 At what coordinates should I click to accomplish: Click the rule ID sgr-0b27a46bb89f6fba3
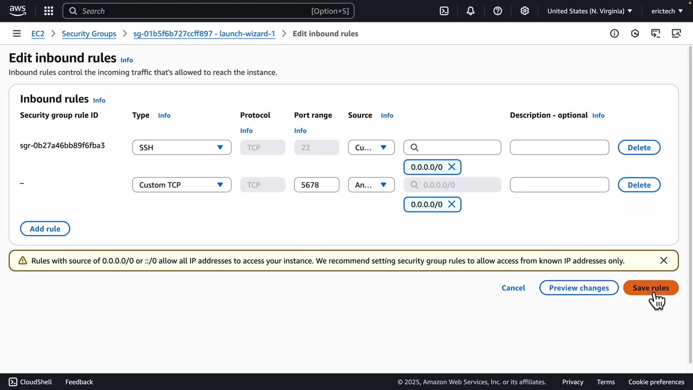(62, 145)
